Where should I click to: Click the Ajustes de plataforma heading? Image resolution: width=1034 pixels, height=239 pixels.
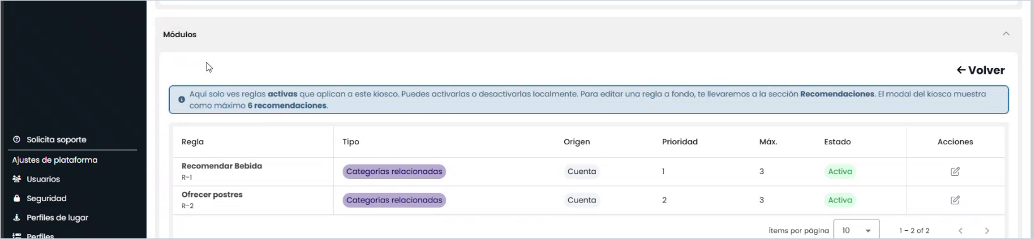pos(55,160)
